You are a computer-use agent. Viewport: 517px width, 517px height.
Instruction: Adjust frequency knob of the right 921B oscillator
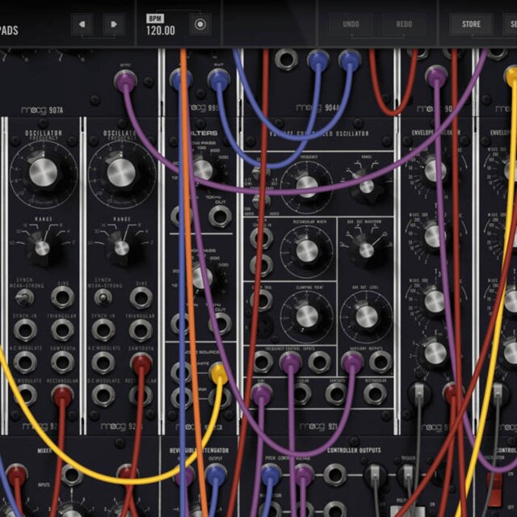click(121, 172)
